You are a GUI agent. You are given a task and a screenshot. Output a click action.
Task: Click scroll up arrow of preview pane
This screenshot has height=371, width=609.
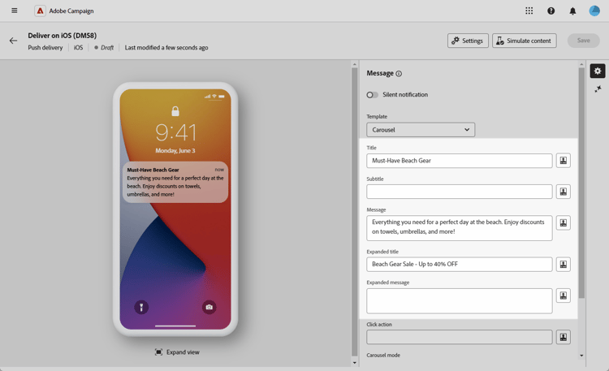(x=354, y=64)
